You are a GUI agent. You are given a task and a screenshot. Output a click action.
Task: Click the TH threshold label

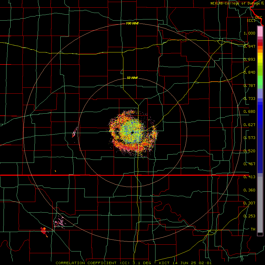(253, 229)
